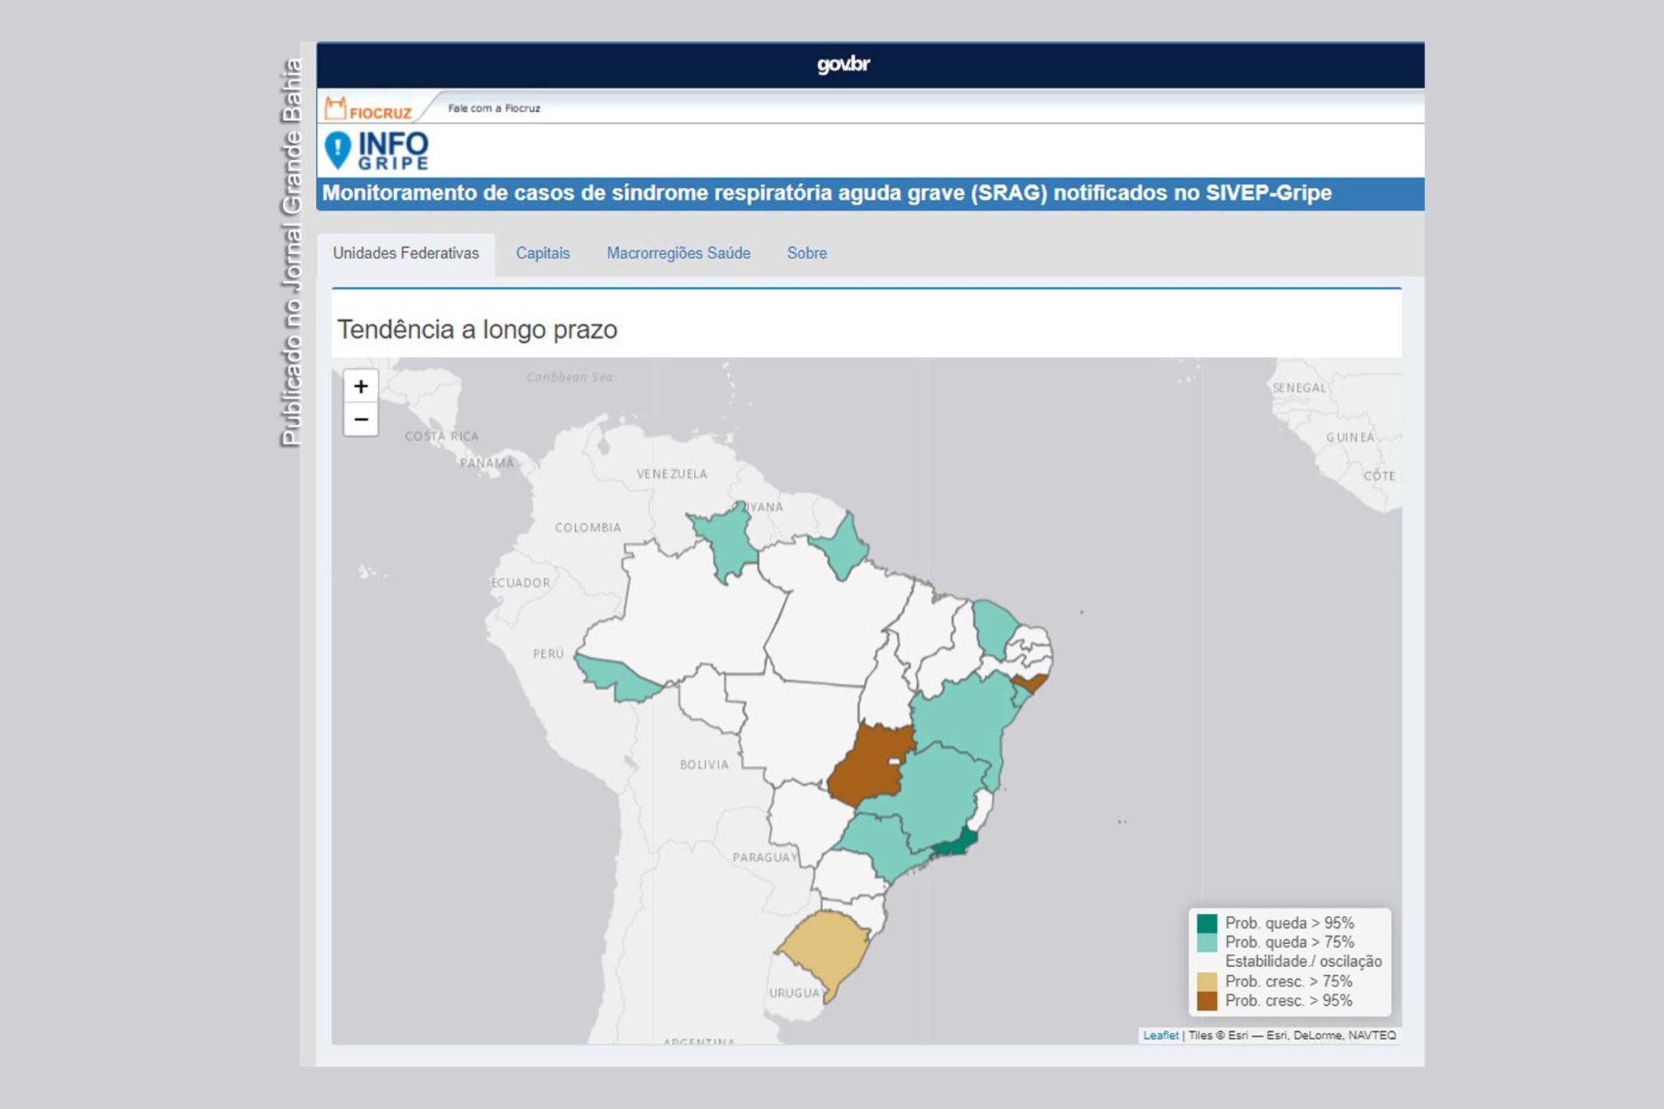Image resolution: width=1664 pixels, height=1109 pixels.
Task: Zoom in the map with plus button
Action: 361,387
